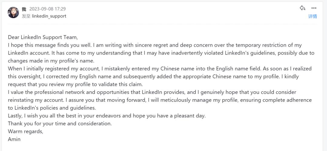This screenshot has width=327, height=151.
Task: Click the 发至 recipient label
Action: [26, 16]
